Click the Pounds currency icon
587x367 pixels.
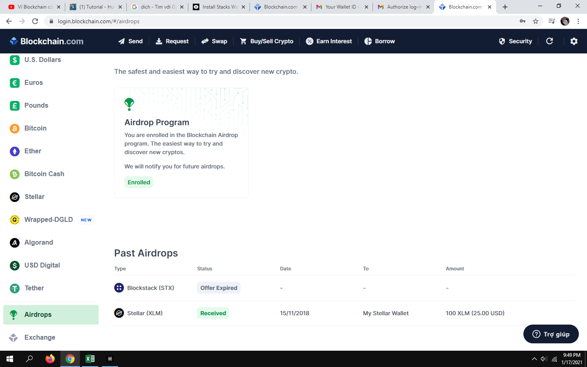15,106
